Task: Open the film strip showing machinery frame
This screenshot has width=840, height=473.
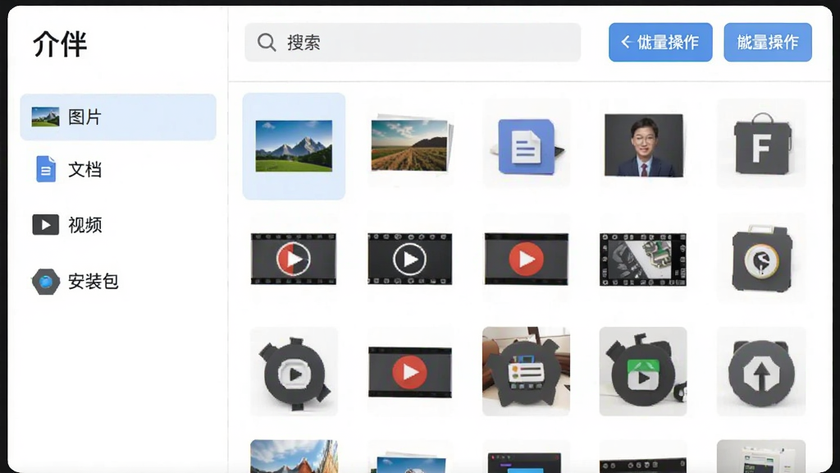Action: pyautogui.click(x=643, y=259)
